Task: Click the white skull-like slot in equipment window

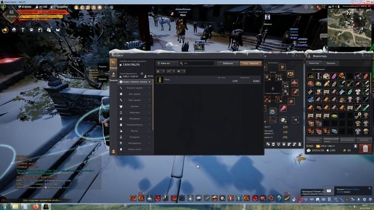Action: (x=283, y=120)
